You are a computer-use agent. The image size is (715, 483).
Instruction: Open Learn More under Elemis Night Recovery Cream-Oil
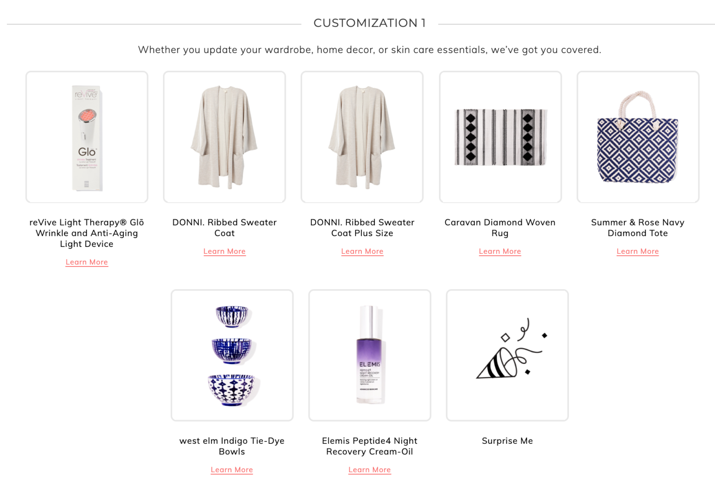click(x=370, y=469)
